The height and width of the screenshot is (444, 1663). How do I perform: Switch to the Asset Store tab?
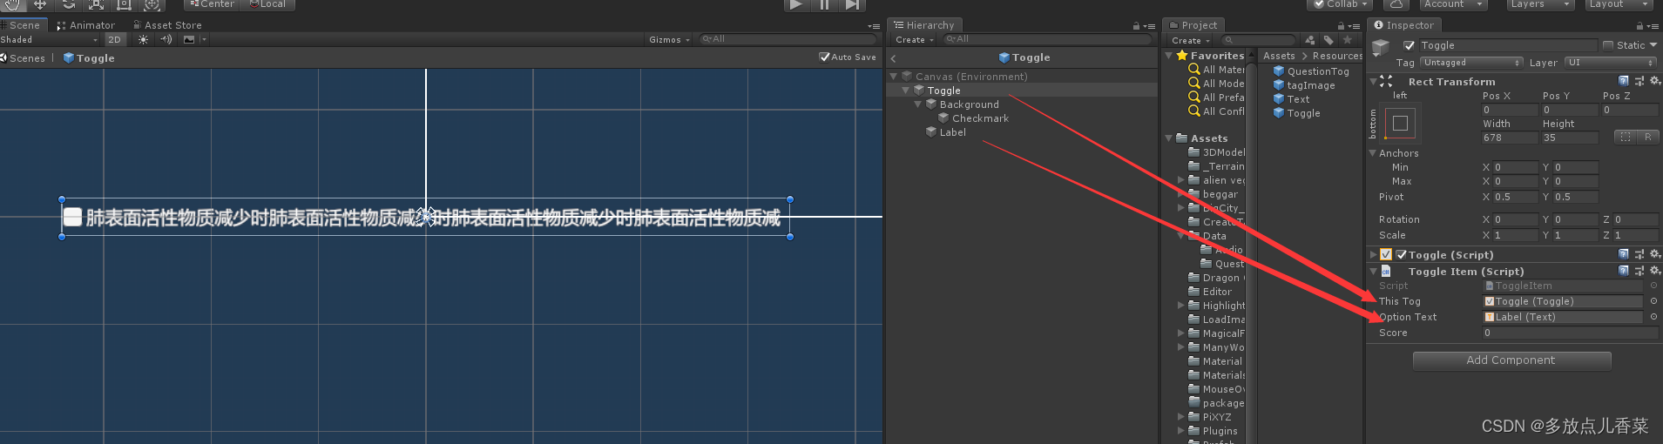pyautogui.click(x=167, y=25)
